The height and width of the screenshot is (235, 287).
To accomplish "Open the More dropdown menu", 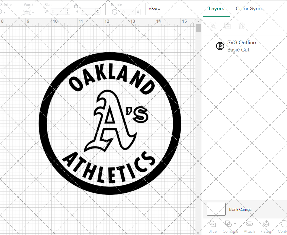I will coord(154,9).
